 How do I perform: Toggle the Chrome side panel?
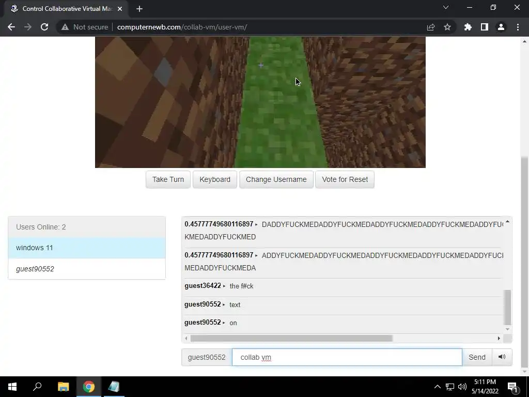click(x=485, y=27)
